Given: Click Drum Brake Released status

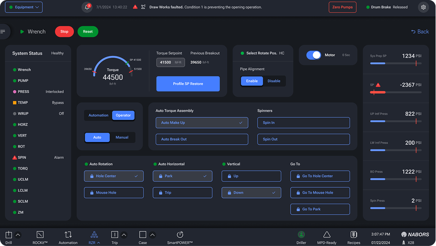Looking at the screenshot, I should (x=387, y=7).
